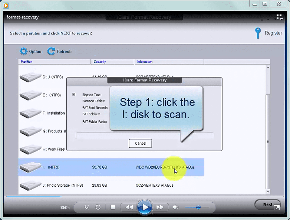The height and width of the screenshot is (220, 290).
Task: Click drive icon for G: Products
Action: [x=30, y=131]
